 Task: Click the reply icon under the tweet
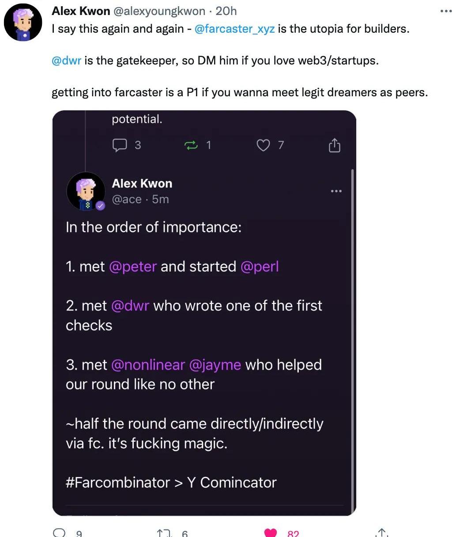[x=60, y=533]
